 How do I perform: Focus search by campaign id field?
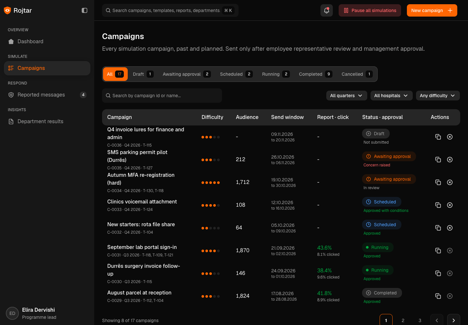pyautogui.click(x=162, y=96)
